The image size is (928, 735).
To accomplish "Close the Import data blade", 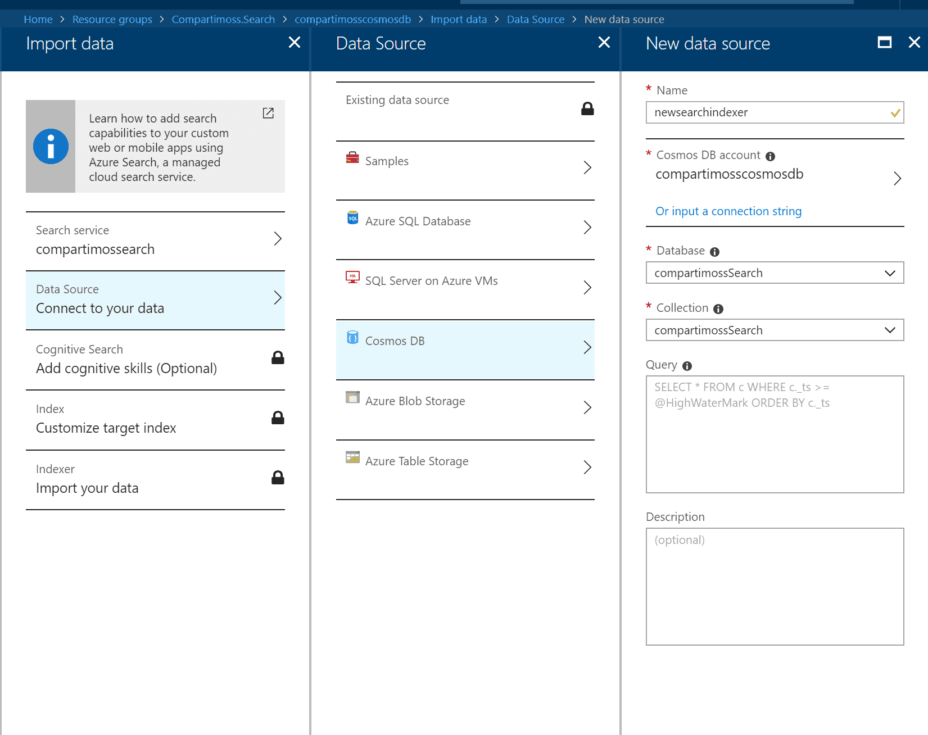I will point(295,42).
